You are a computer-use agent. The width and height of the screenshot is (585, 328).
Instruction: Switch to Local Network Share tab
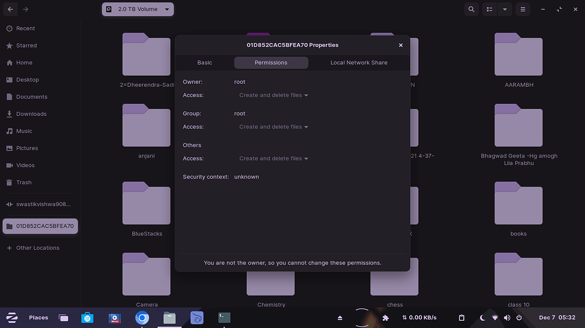[359, 63]
